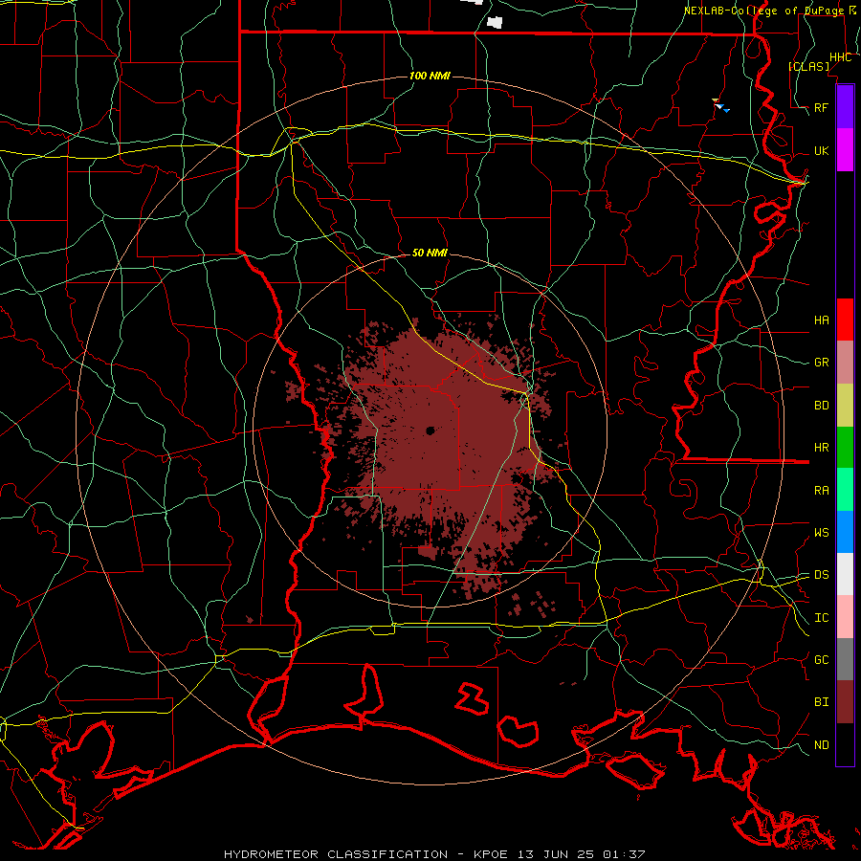
Task: Click the "100 NMI" range ring label
Action: (x=430, y=76)
